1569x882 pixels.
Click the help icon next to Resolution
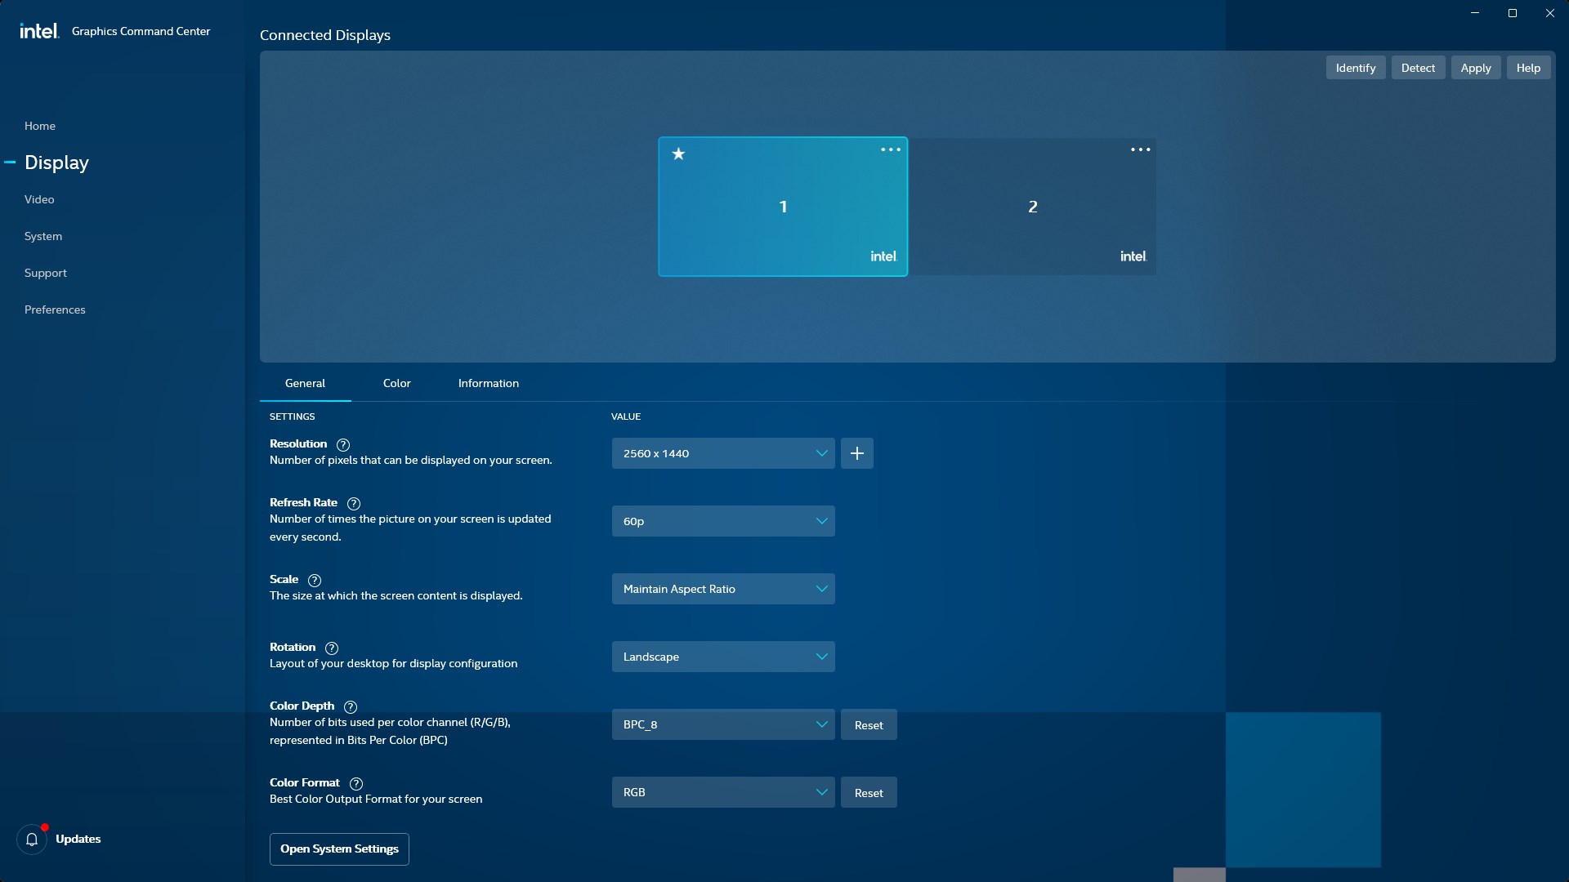(342, 445)
